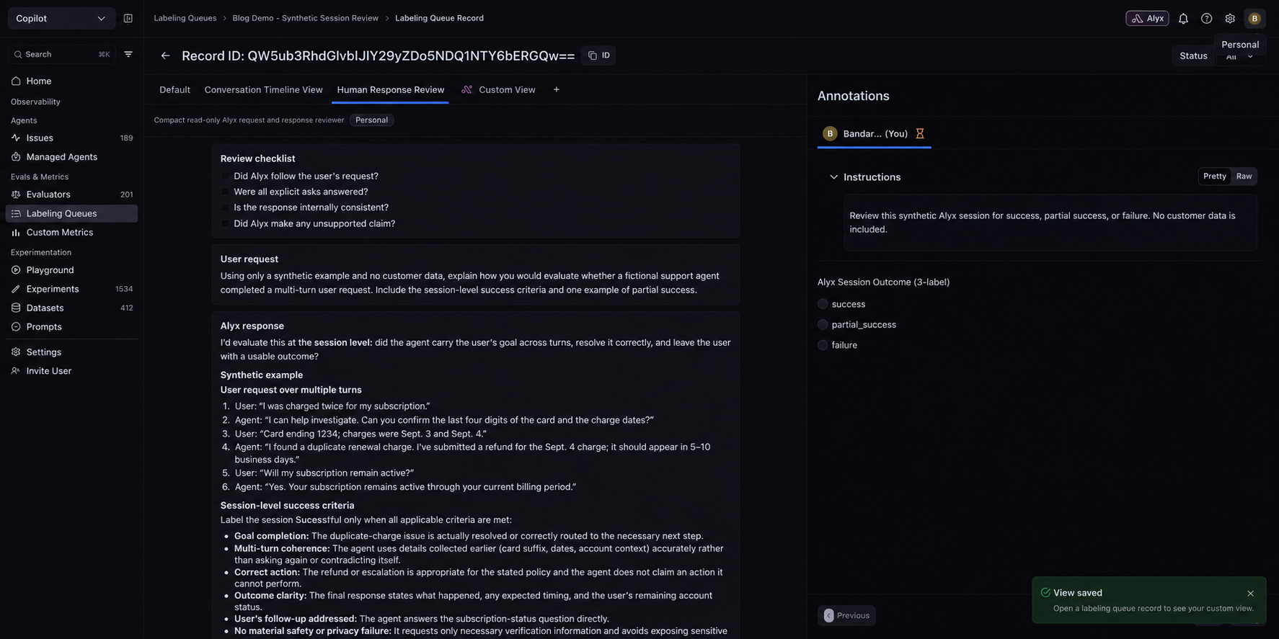Open the Custom View tab
Image resolution: width=1279 pixels, height=639 pixels.
tap(499, 90)
